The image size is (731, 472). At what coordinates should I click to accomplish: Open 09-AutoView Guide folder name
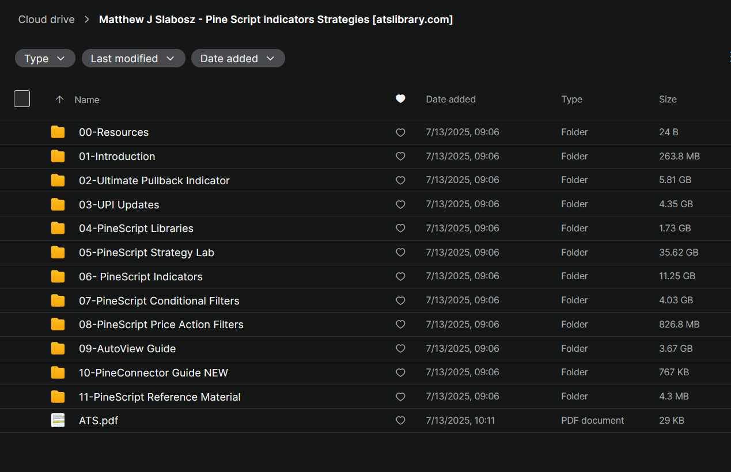[127, 349]
